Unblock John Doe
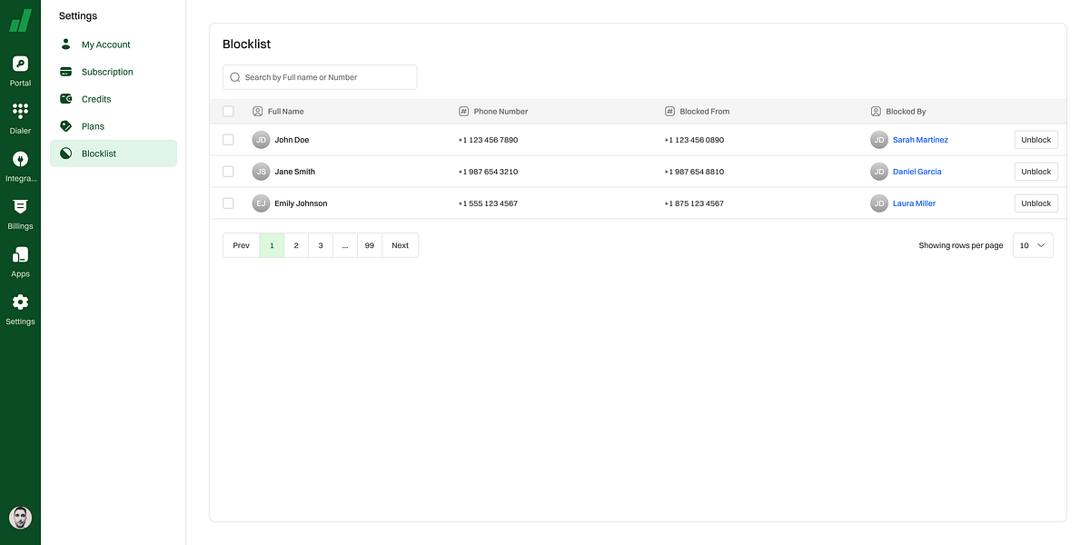The width and height of the screenshot is (1090, 545). [1035, 140]
